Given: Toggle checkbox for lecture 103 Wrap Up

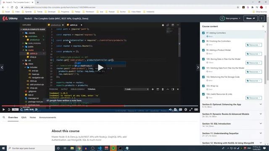Looking at the screenshot, I should (x=203, y=86).
